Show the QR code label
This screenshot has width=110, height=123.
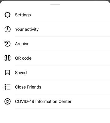[23, 58]
